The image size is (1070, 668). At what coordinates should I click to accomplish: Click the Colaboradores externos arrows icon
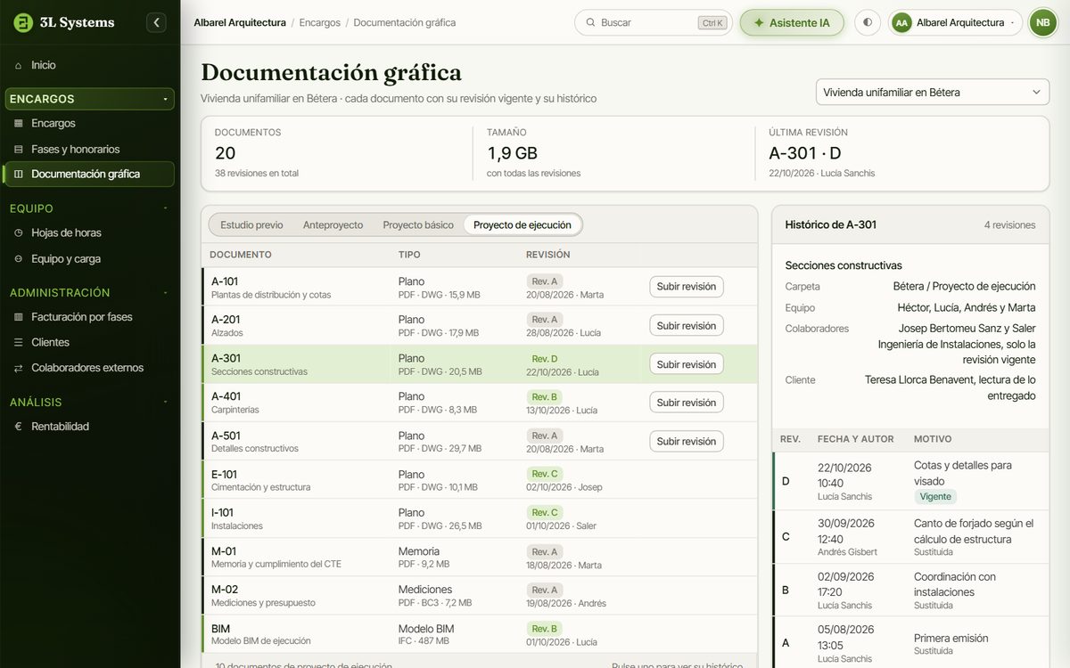point(19,367)
